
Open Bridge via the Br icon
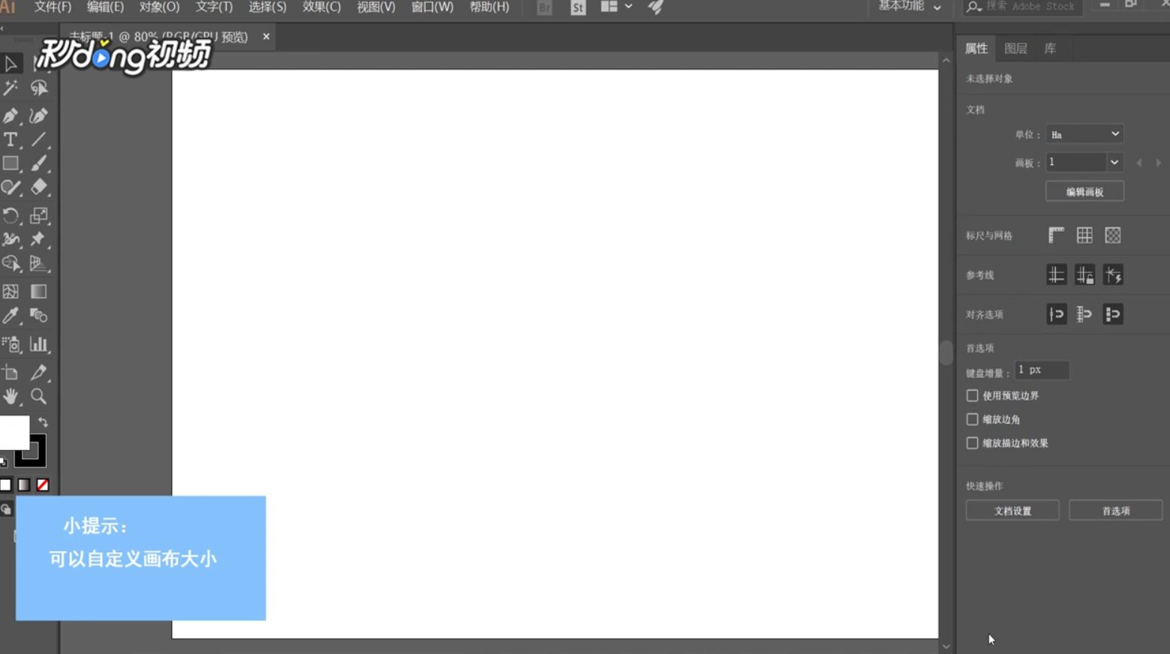pos(545,7)
